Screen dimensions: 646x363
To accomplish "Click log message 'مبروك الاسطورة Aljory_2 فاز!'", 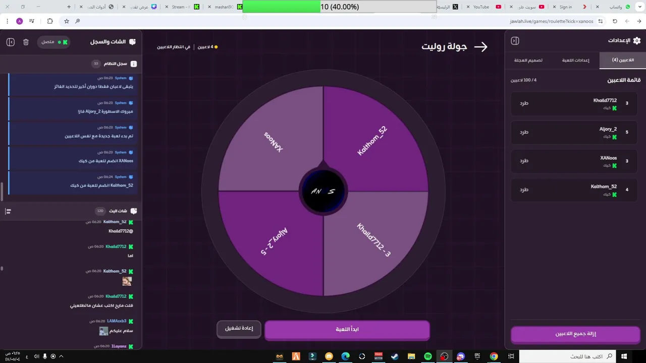I will pyautogui.click(x=105, y=111).
